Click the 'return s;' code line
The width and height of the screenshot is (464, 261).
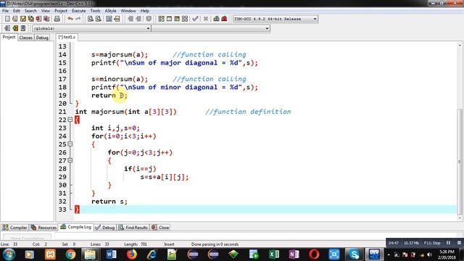pos(109,202)
